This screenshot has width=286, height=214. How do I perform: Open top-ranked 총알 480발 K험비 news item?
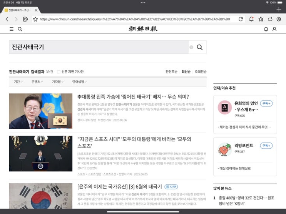(x=246, y=201)
